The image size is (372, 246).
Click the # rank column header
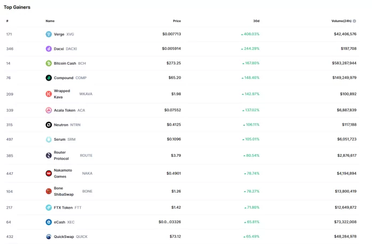point(7,21)
